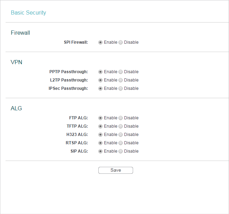Select Enable for SIP ALG

pyautogui.click(x=100, y=151)
